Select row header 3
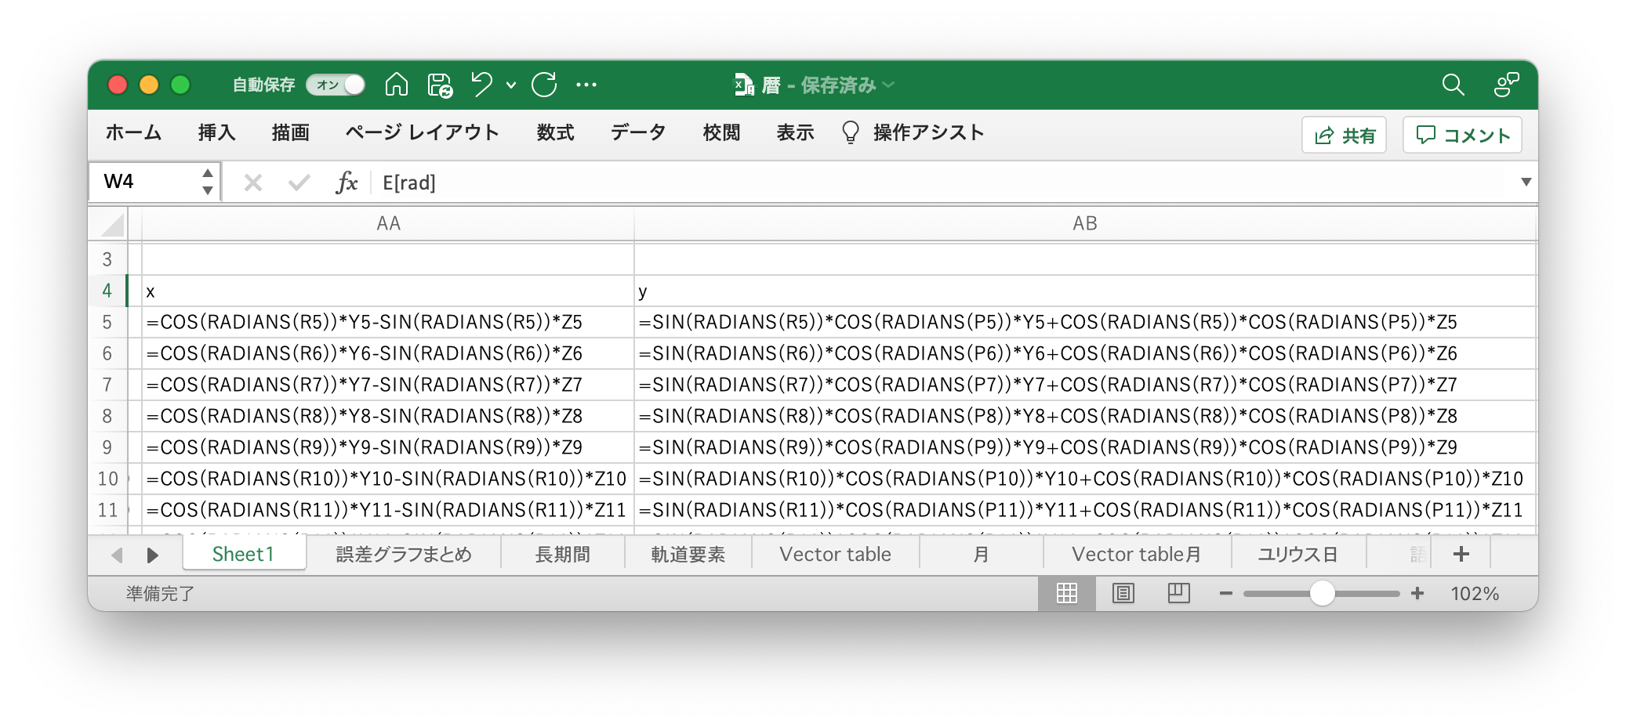The height and width of the screenshot is (727, 1626). [107, 259]
